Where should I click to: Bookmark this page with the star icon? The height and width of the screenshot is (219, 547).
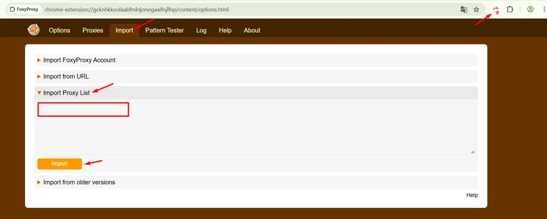[476, 10]
